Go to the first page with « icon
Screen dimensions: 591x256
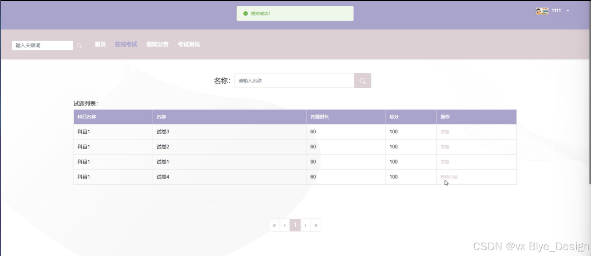[274, 225]
